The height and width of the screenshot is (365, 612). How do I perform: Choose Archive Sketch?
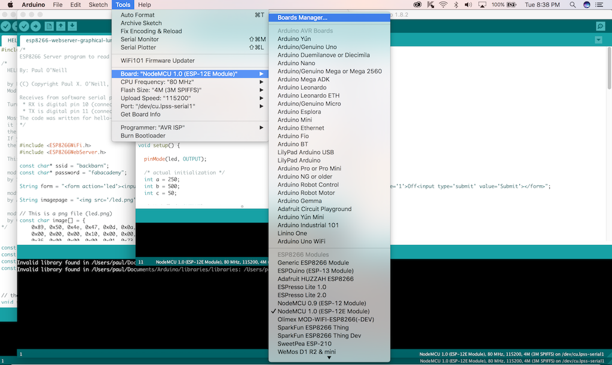point(190,23)
